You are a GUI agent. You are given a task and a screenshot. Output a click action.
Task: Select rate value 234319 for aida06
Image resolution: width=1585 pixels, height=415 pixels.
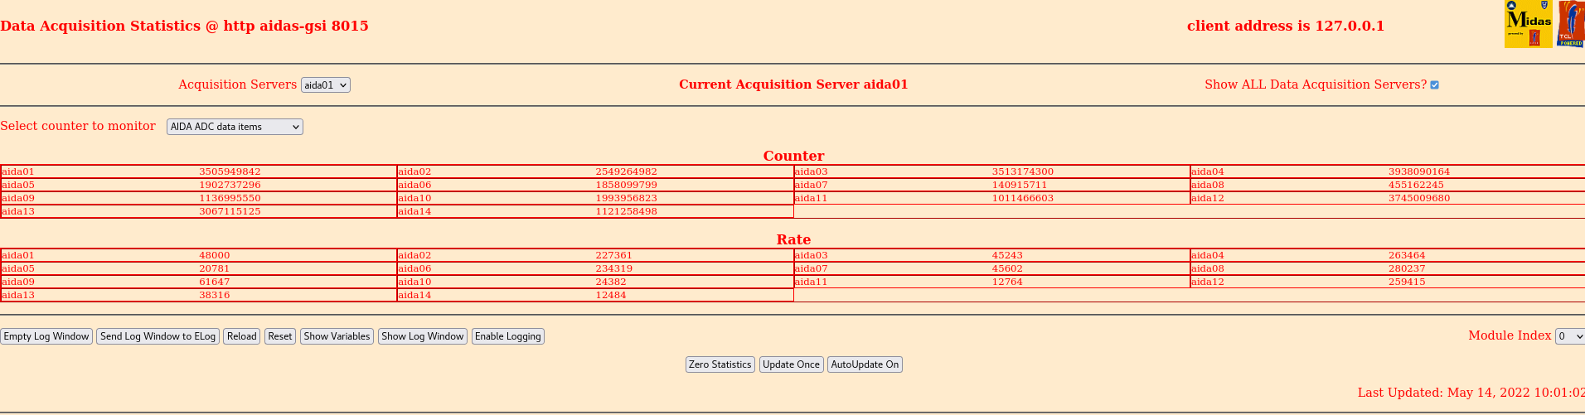pyautogui.click(x=613, y=269)
